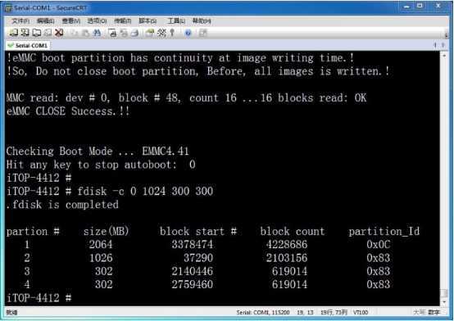Open the 文件(F) menu
The height and width of the screenshot is (321, 454).
(20, 20)
